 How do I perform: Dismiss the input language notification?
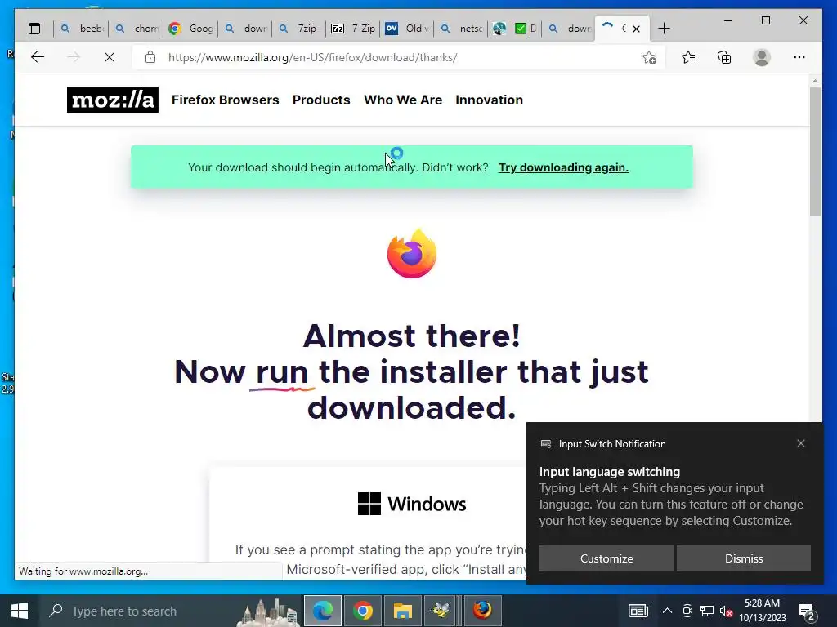(x=744, y=558)
